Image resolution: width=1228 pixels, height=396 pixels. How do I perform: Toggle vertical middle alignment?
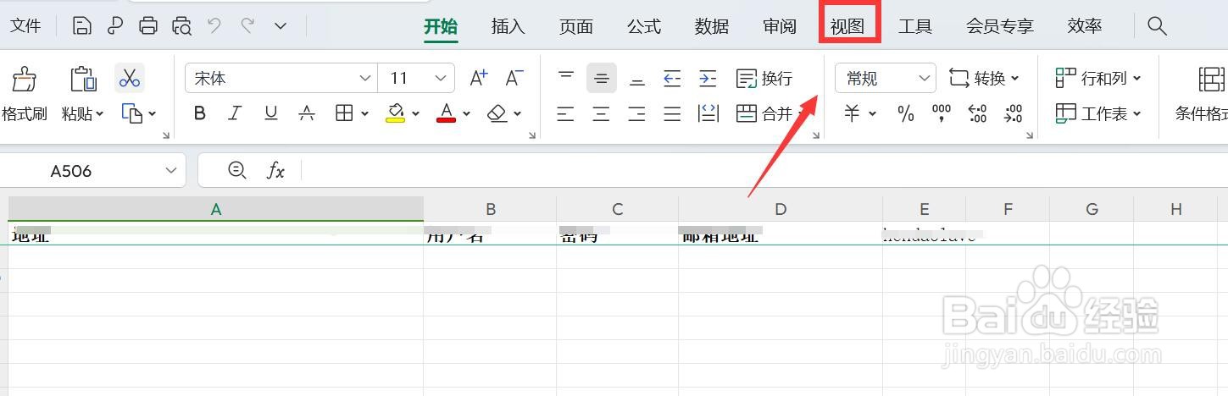coord(602,78)
